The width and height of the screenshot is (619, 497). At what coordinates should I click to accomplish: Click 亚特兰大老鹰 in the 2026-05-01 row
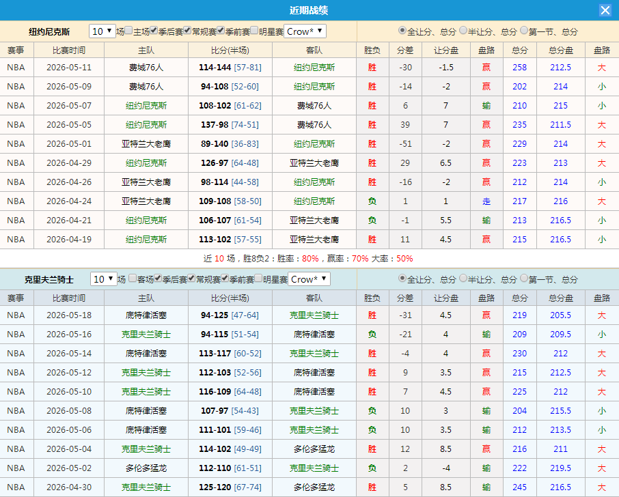146,144
